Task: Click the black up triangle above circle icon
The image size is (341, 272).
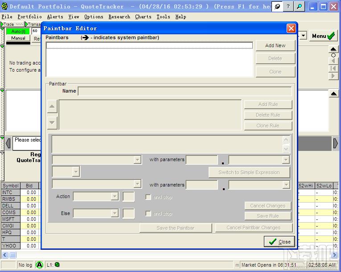Action: coord(333,49)
